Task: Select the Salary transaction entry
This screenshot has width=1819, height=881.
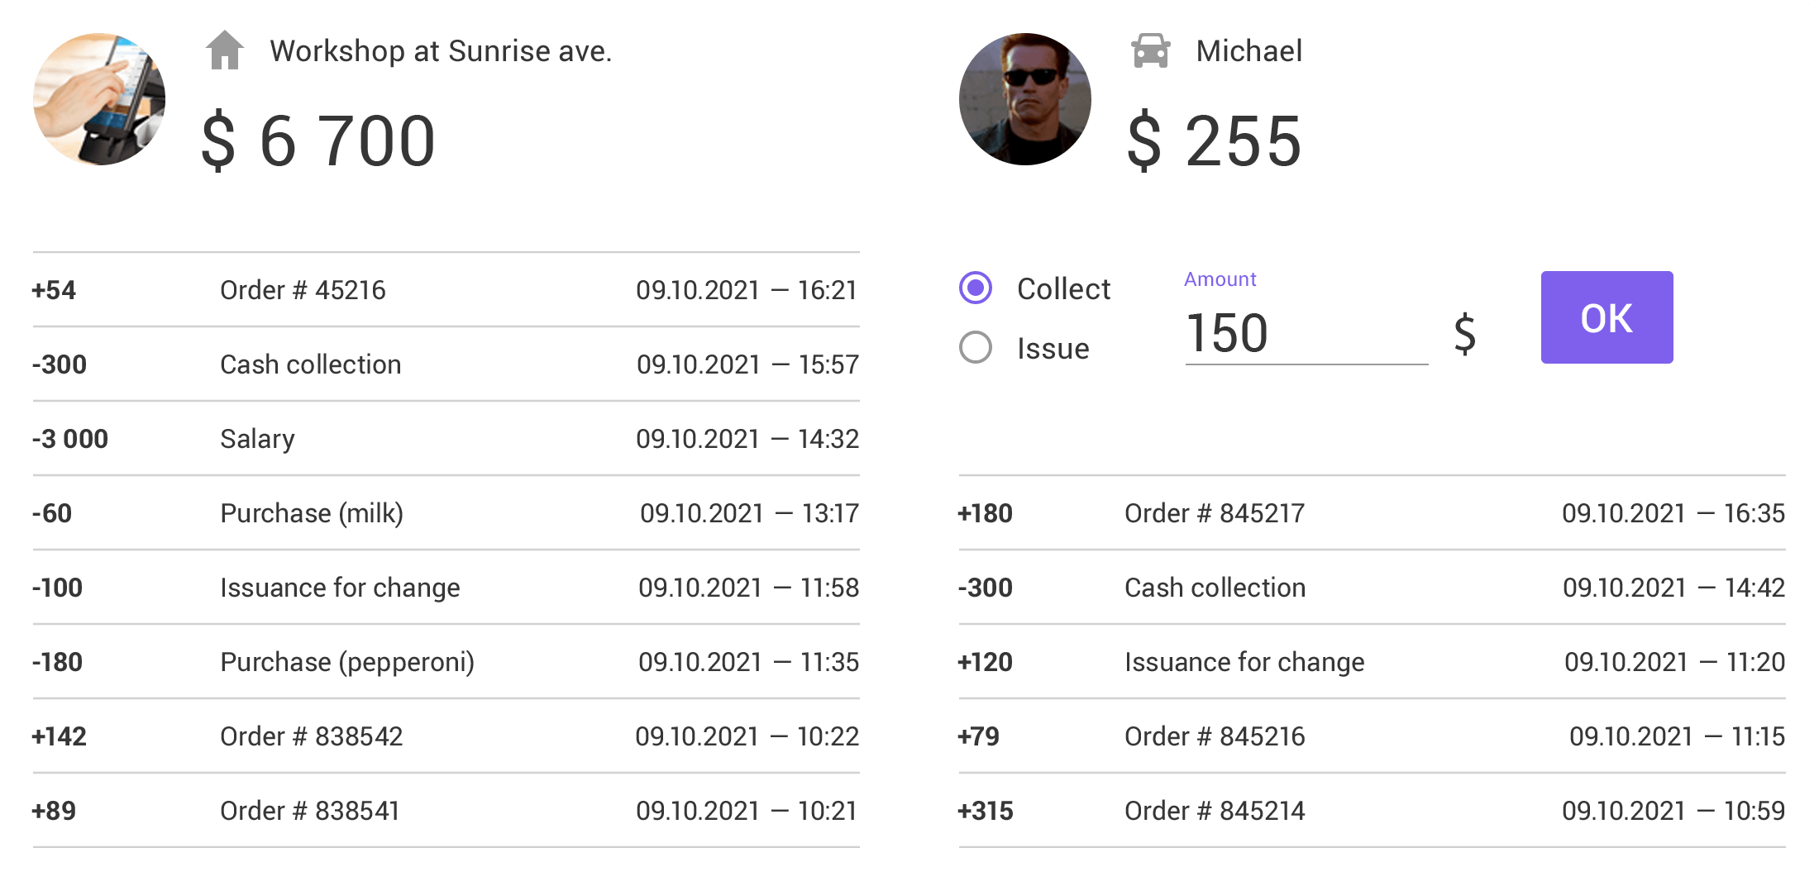Action: [x=257, y=439]
